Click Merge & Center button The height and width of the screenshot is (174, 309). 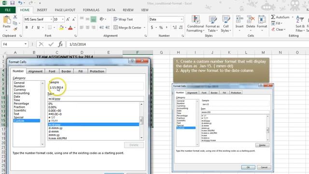[x=127, y=28]
